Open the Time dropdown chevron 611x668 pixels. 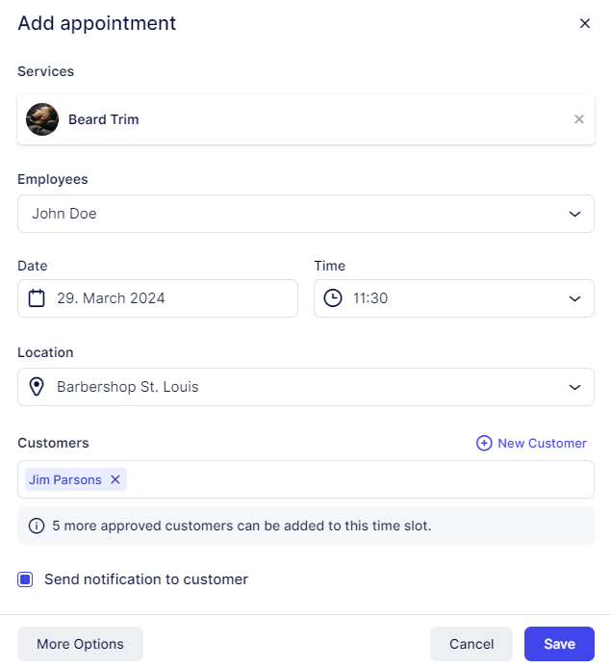coord(574,298)
